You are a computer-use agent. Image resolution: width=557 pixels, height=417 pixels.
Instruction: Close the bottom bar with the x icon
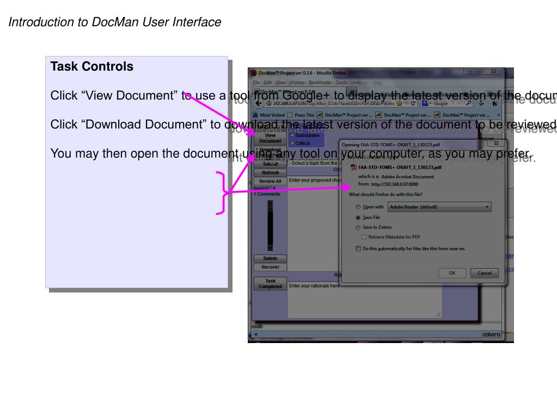coord(256,334)
